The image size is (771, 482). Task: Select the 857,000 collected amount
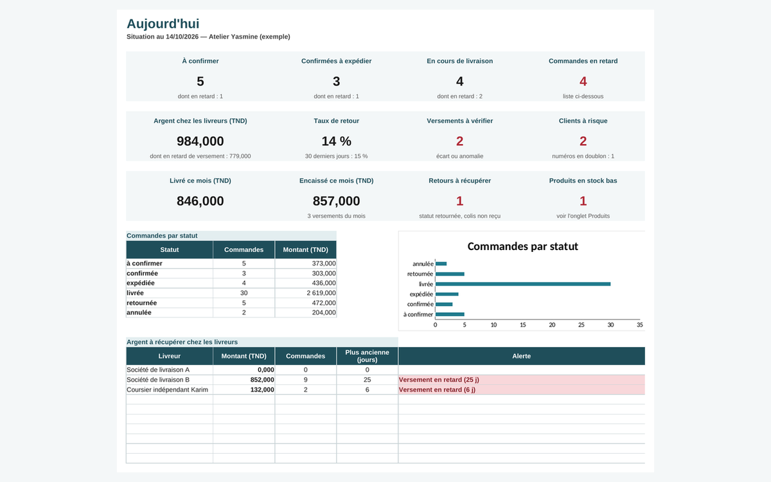(x=337, y=201)
